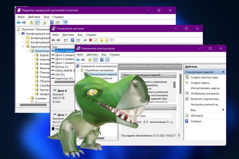Collapse the 'Планировщик заданий' actions group
The height and width of the screenshot is (159, 239).
[x=223, y=72]
